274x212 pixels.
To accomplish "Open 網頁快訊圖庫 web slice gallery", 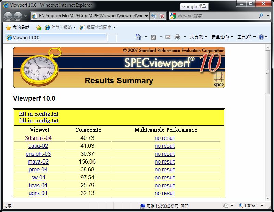I will click(98, 27).
